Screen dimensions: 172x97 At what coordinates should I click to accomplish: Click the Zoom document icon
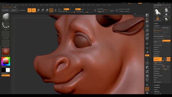(147, 26)
